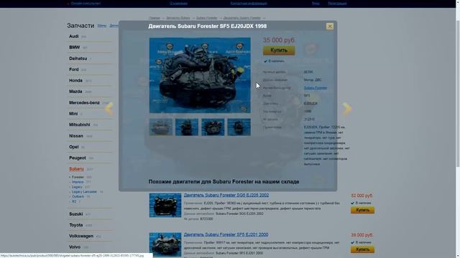This screenshot has height=258, width=460.
Task: Open Subaru Forester breadcrumb link
Action: 207,18
